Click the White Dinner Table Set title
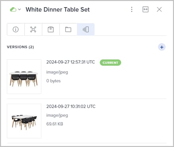This screenshot has height=147, width=174. (x=58, y=10)
